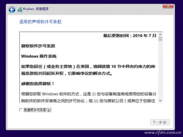The image size is (183, 137).
Task: Click the blue back arrow button
Action: click(x=12, y=10)
